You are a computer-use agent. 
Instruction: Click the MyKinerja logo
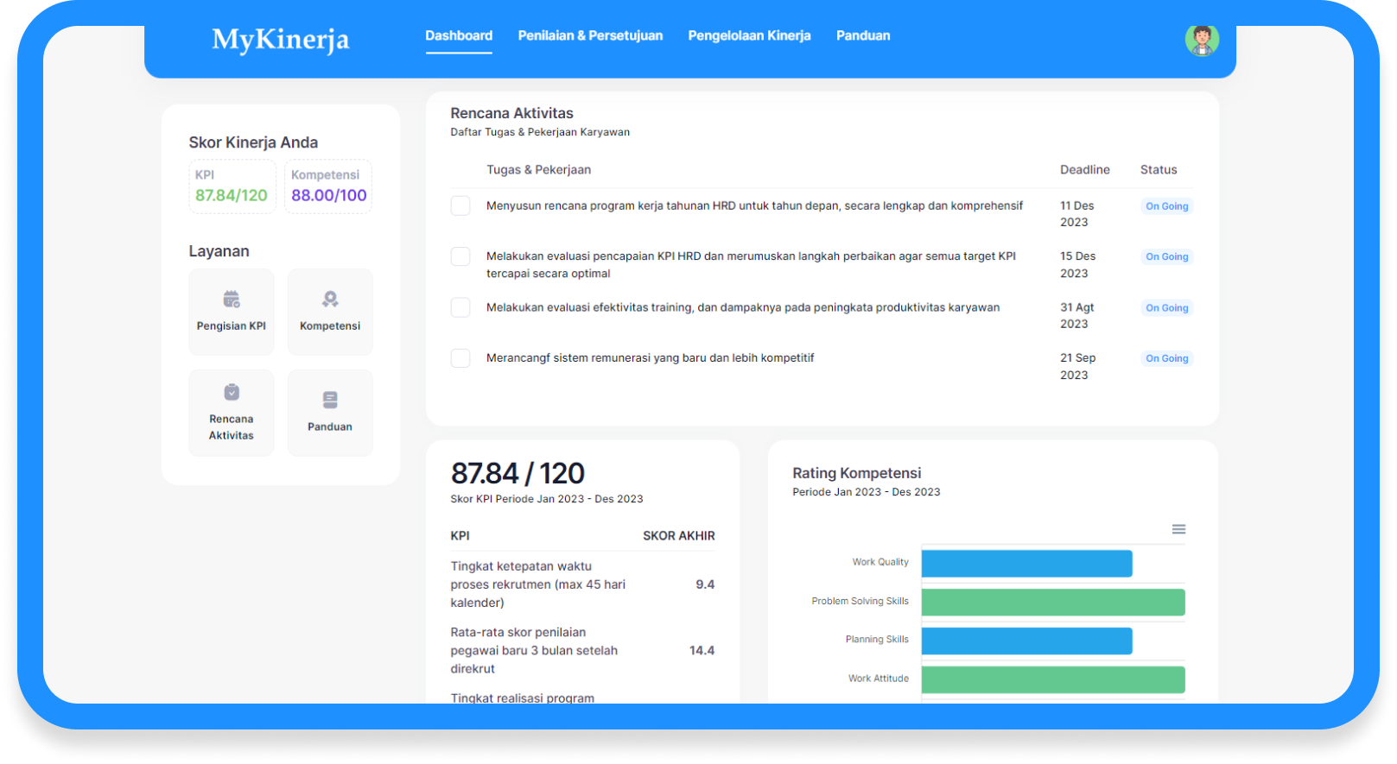(x=281, y=40)
